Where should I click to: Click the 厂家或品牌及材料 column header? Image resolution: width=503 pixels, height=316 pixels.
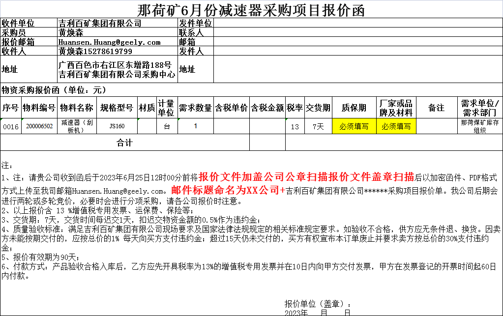[396, 108]
